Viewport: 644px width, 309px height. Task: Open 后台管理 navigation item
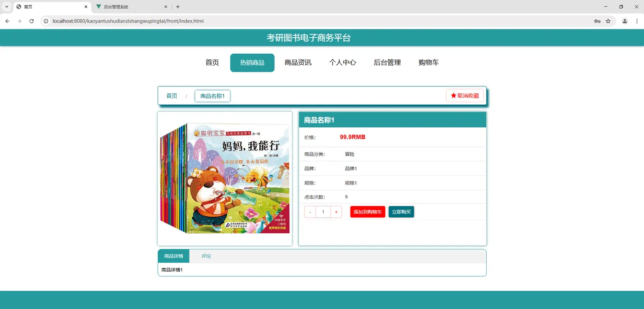[x=387, y=62]
